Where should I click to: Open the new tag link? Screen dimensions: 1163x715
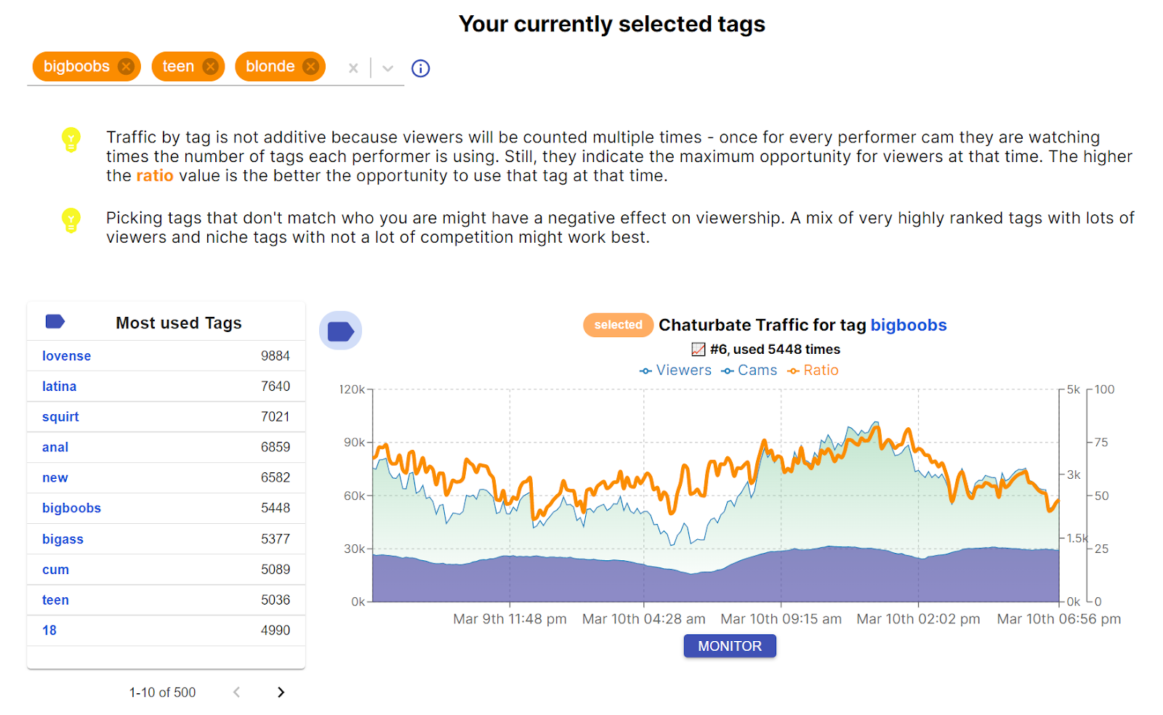(x=55, y=478)
